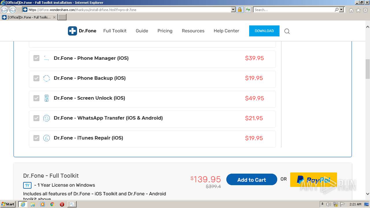Viewport: 370px width, 208px height.
Task: Open the Full Toolkit menu
Action: 115,31
